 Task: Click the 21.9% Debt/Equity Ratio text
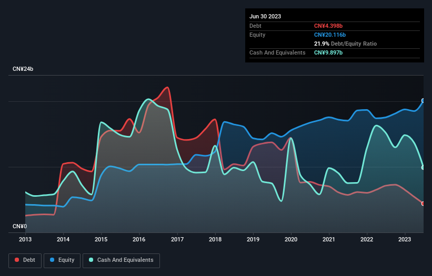[346, 44]
